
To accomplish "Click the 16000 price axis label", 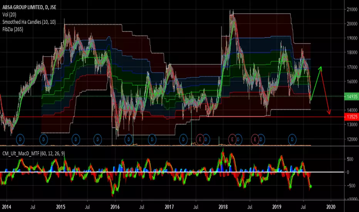I will (352, 82).
